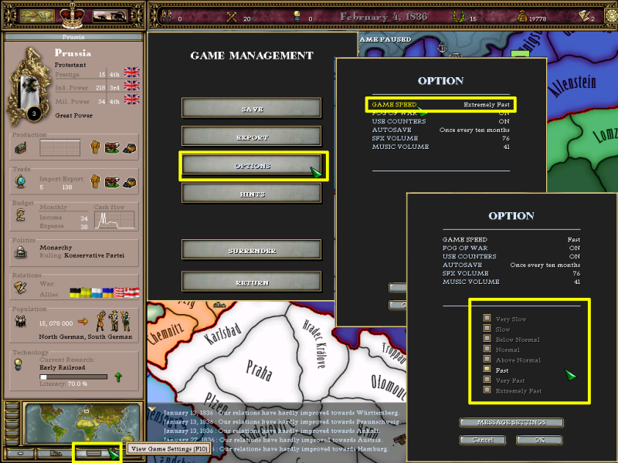Open the HINTS menu button
The image size is (618, 463).
point(252,194)
